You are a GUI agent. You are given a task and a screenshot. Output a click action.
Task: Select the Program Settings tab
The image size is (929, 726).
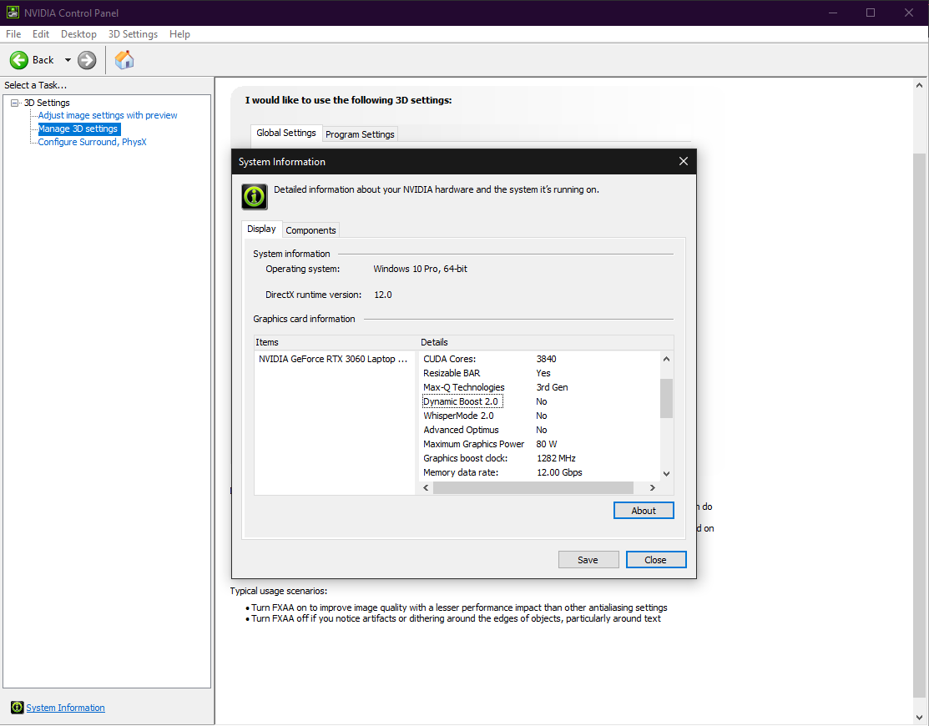pyautogui.click(x=360, y=134)
